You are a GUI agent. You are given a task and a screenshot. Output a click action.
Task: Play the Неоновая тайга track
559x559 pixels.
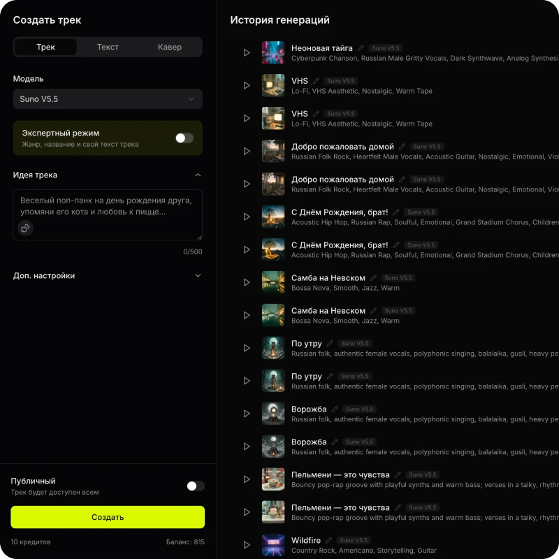247,53
